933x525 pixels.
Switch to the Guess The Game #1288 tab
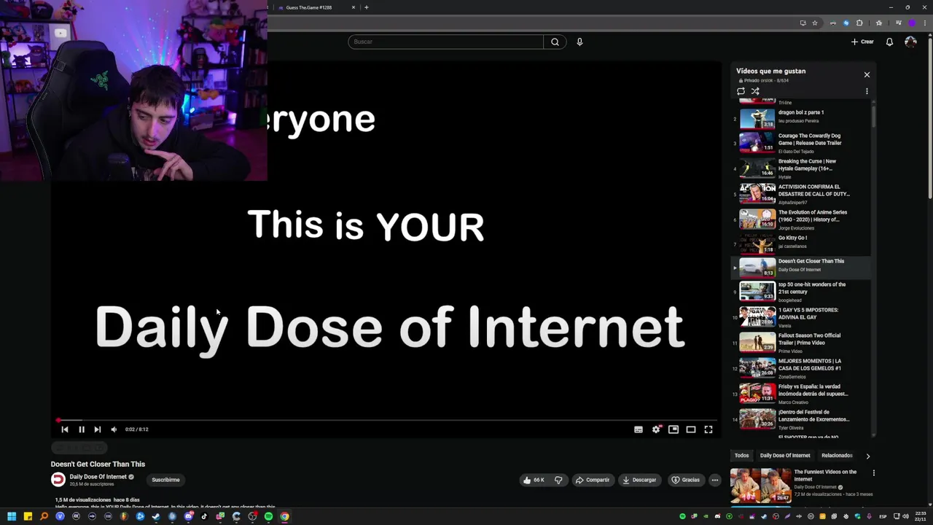309,7
